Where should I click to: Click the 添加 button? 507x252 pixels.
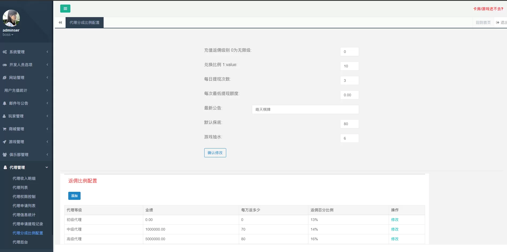[74, 196]
